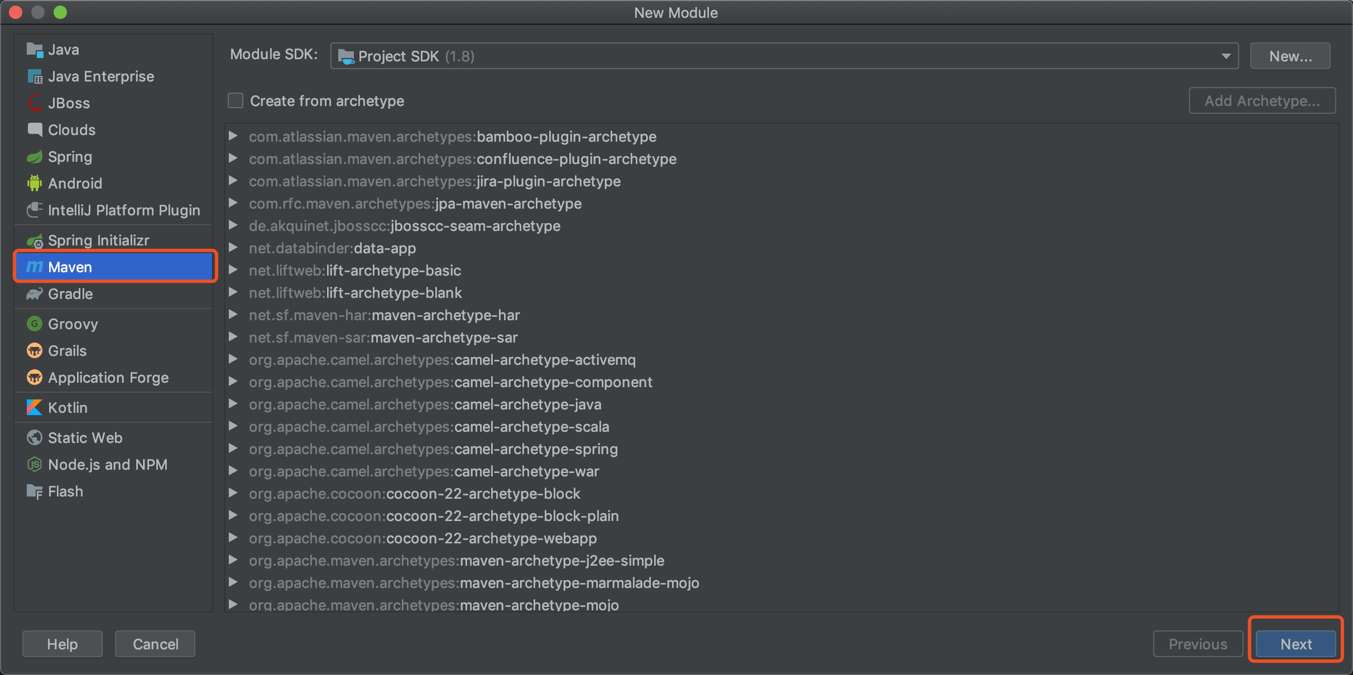1353x675 pixels.
Task: Select the Groovy module icon
Action: 35,324
